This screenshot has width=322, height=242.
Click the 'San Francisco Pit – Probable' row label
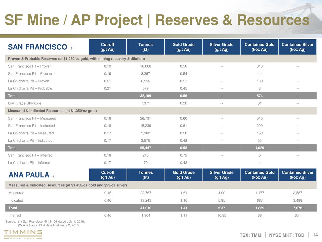pyautogui.click(x=31, y=74)
